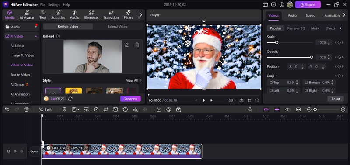Click the reverse playback circular icon
The height and width of the screenshot is (165, 350).
(x=125, y=109)
